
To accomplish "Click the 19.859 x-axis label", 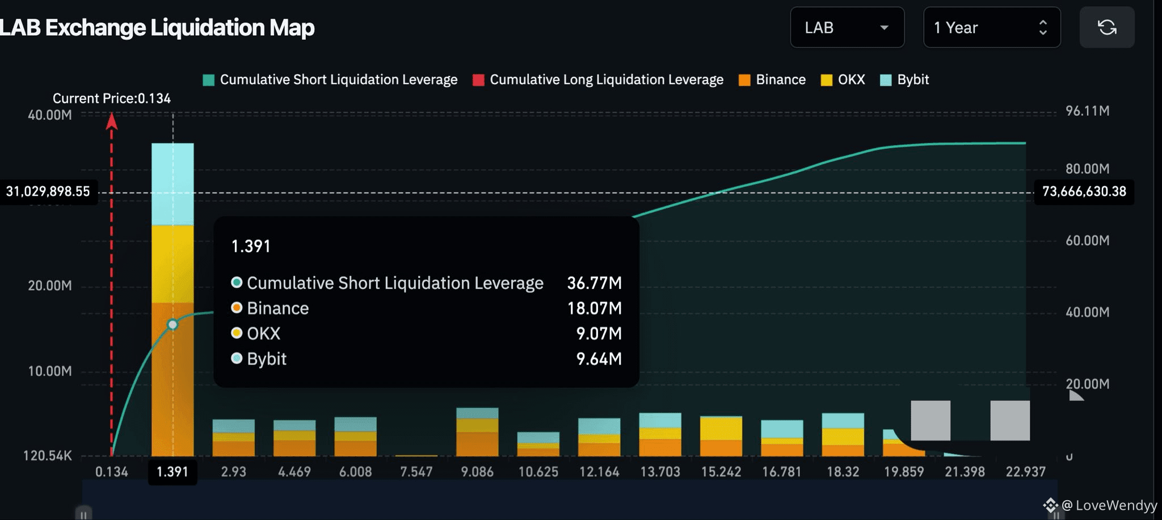I will pyautogui.click(x=904, y=472).
